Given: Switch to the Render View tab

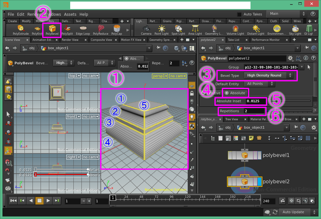Looking at the screenshot, I should [x=70, y=40].
